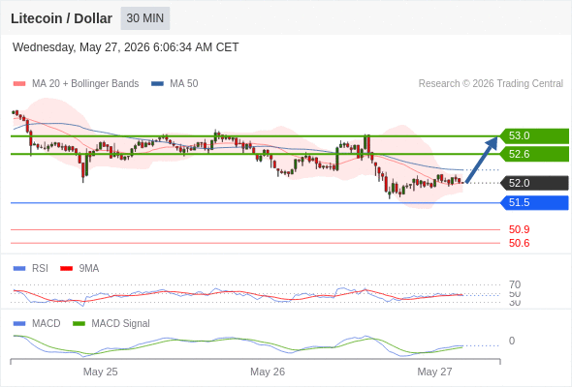Click the MACD Signal green legend marker
Screen dimensions: 572x387
point(79,324)
